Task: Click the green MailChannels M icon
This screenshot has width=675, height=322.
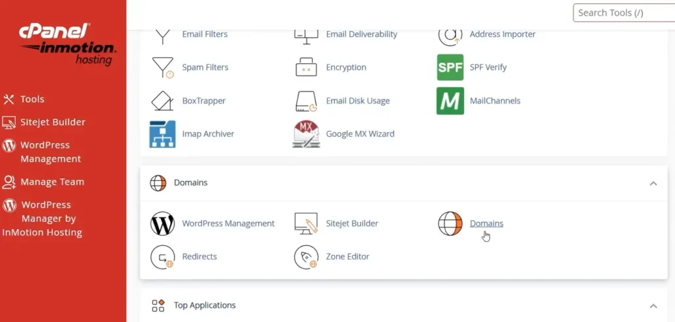Action: click(x=450, y=101)
